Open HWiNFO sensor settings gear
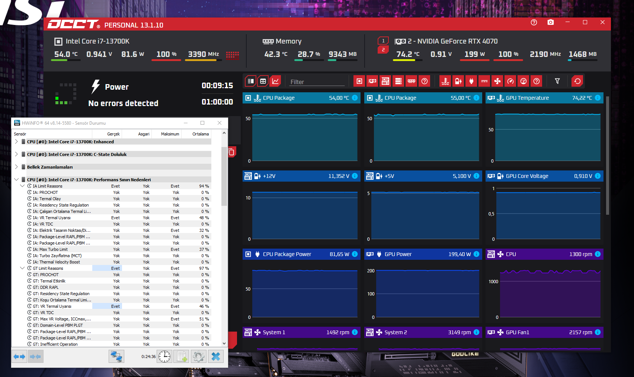This screenshot has height=377, width=634. click(199, 357)
